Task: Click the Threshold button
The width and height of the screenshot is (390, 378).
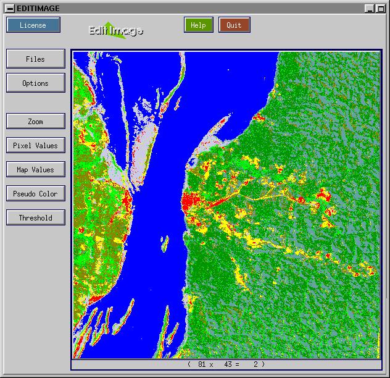Action: click(x=36, y=217)
